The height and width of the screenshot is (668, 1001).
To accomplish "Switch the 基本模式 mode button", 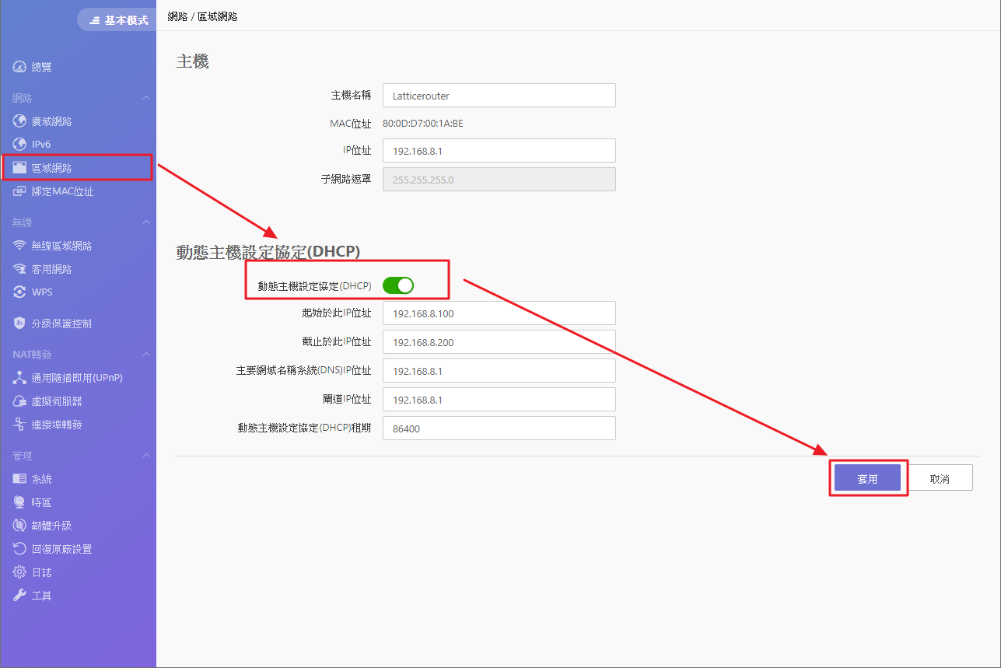I will [117, 20].
